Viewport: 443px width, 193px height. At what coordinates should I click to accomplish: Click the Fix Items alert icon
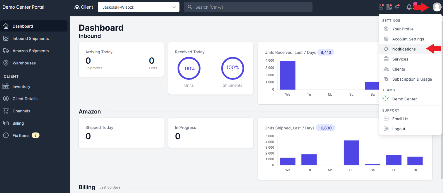point(6,135)
